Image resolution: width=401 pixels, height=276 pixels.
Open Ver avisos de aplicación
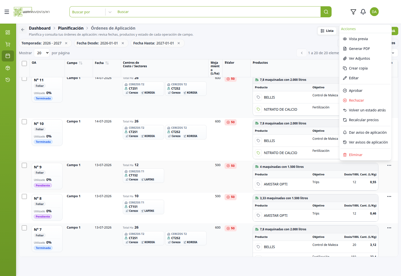(x=365, y=142)
